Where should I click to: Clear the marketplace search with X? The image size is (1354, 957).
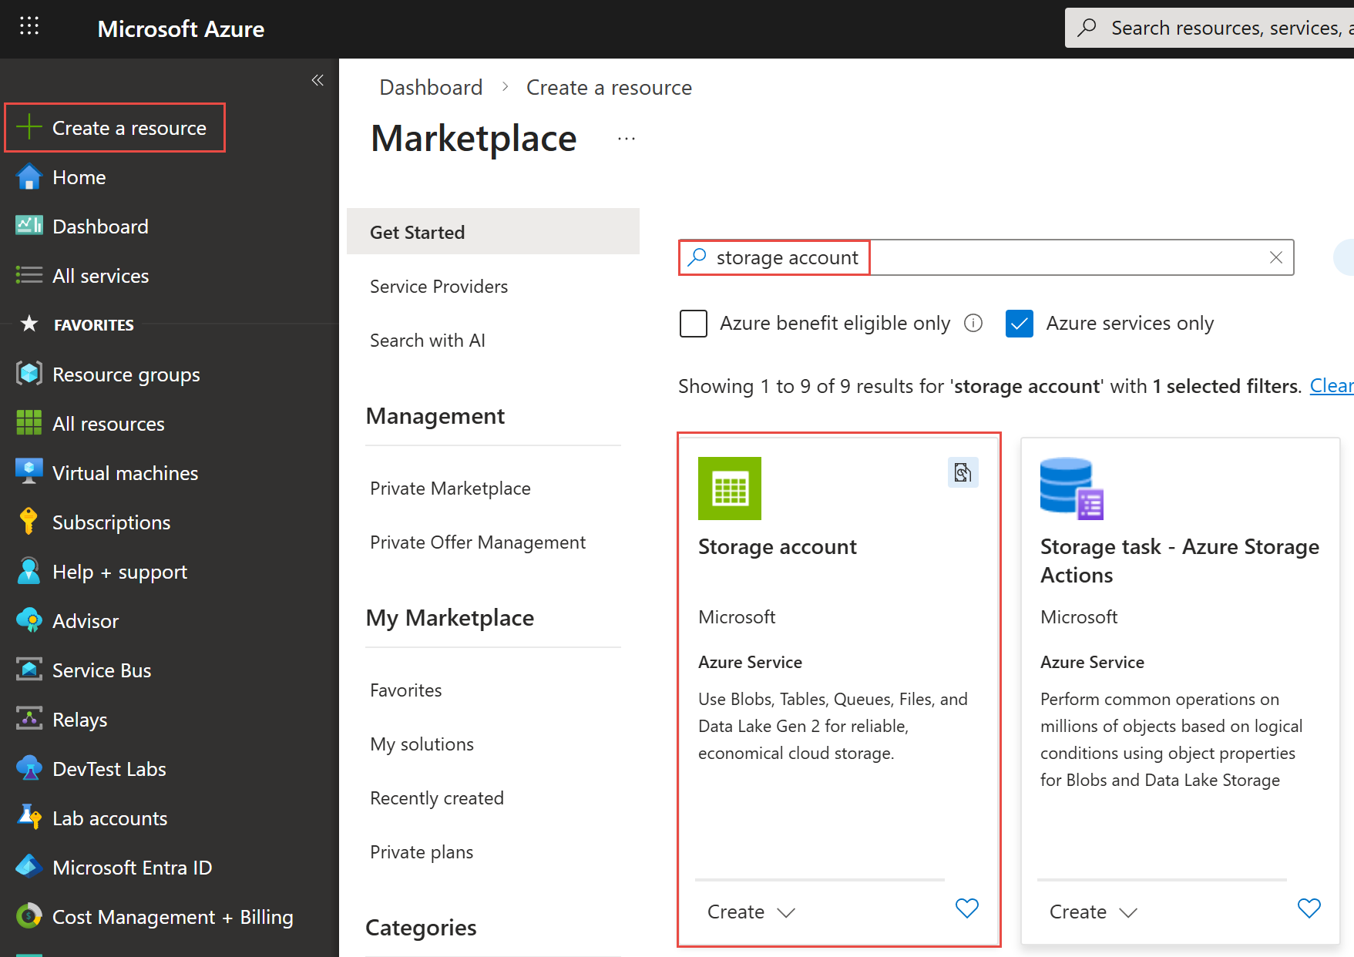point(1275,257)
